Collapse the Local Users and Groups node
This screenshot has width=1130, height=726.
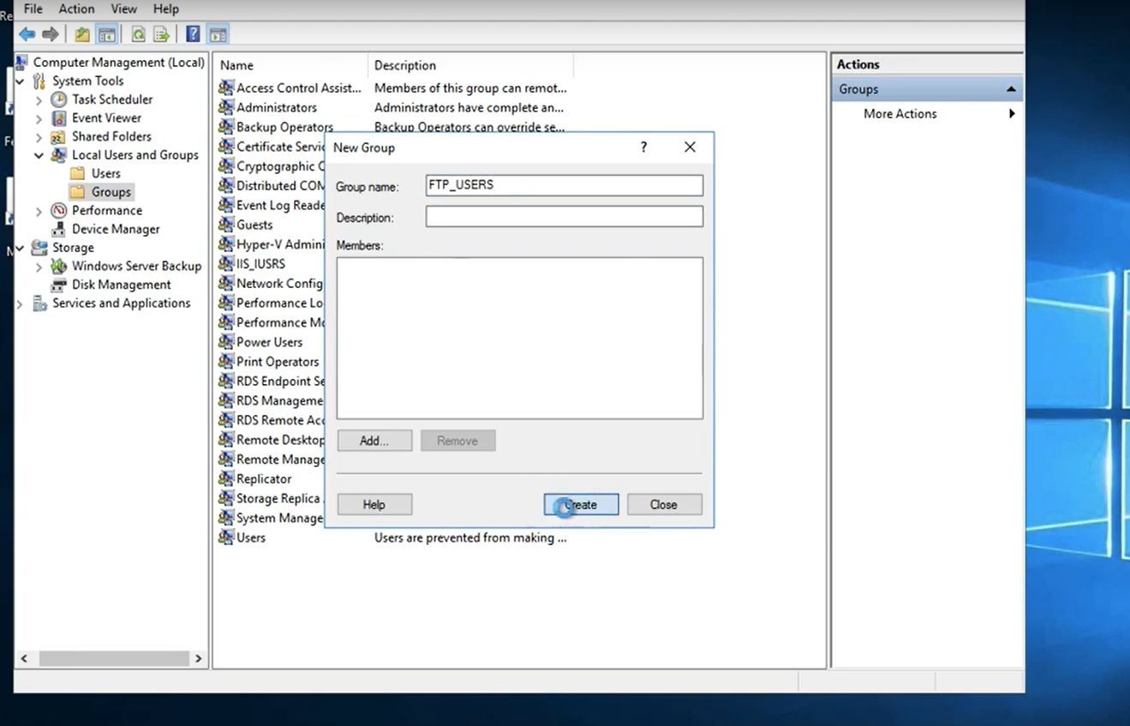39,156
